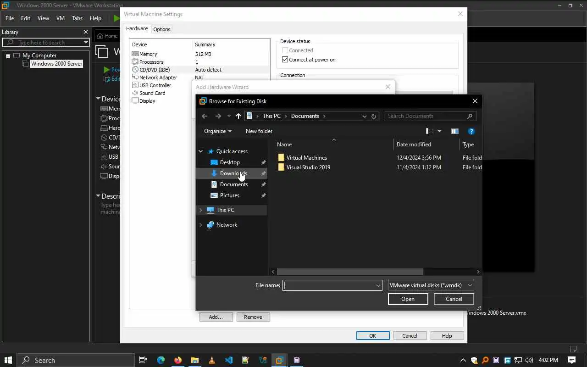587x367 pixels.
Task: Collapse My Computer in Library tree
Action: (8, 56)
